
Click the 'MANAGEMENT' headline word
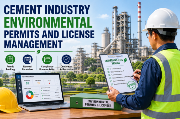[33, 44]
